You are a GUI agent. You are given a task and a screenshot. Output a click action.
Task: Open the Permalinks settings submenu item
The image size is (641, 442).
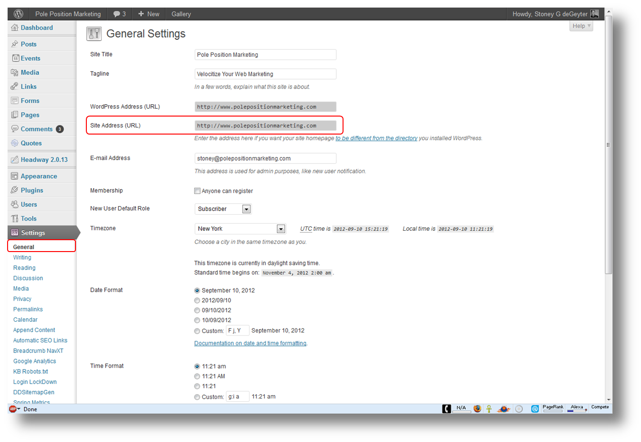28,309
